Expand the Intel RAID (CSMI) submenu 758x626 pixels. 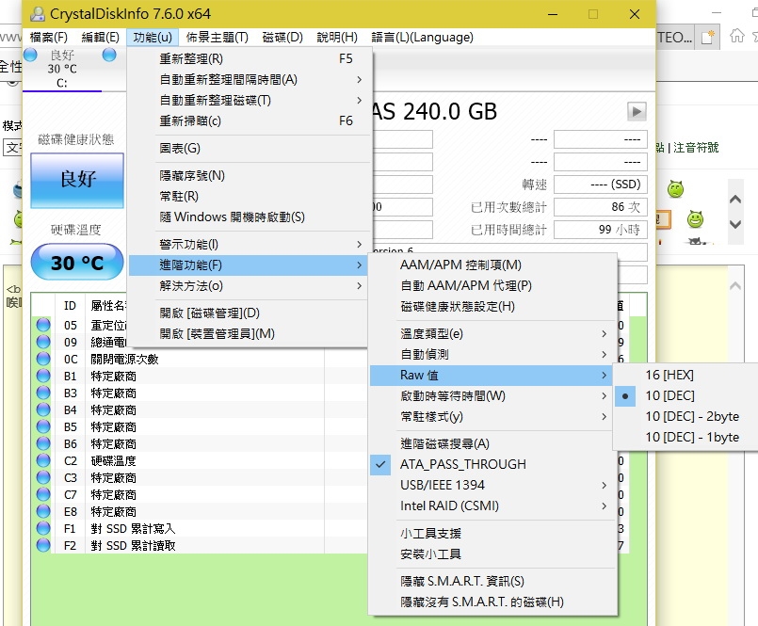(493, 506)
